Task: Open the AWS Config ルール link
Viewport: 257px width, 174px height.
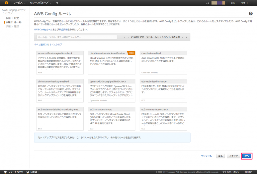Action: 43,30
